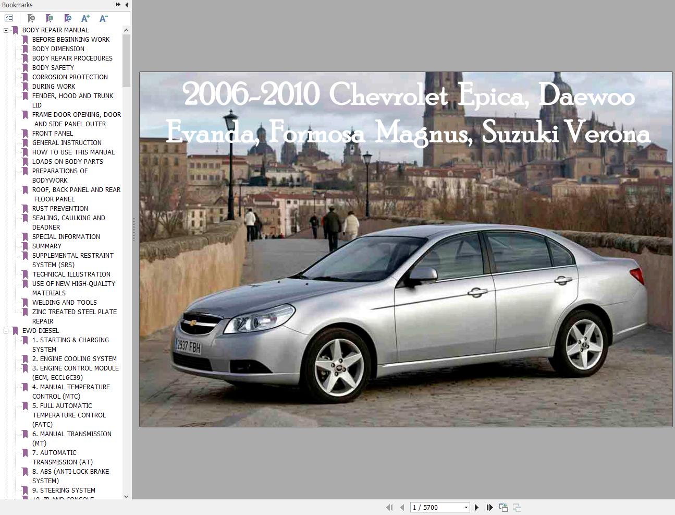675x515 pixels.
Task: Click bookmark icon beside DURING WORK
Action: point(24,87)
